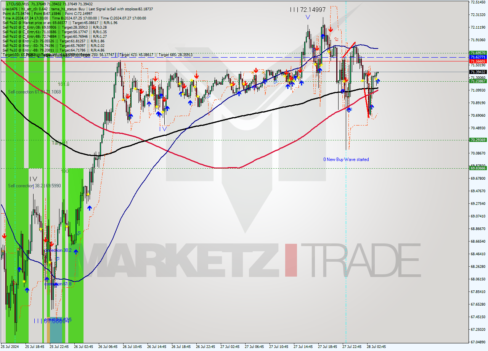The height and width of the screenshot is (351, 488).
Task: Click the black 71.39432 current price tag
Action: coord(478,72)
